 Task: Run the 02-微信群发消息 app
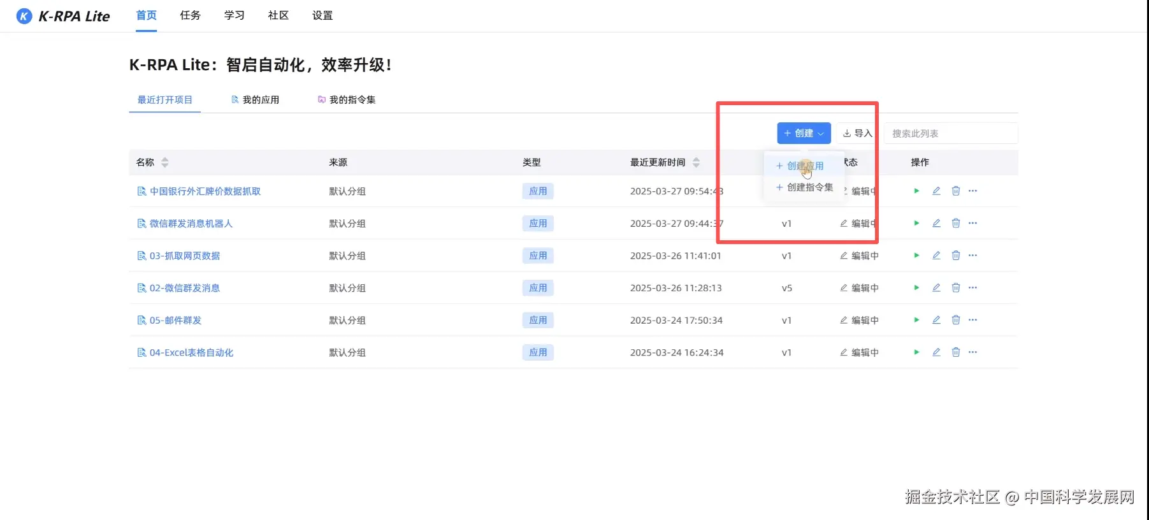pos(916,287)
